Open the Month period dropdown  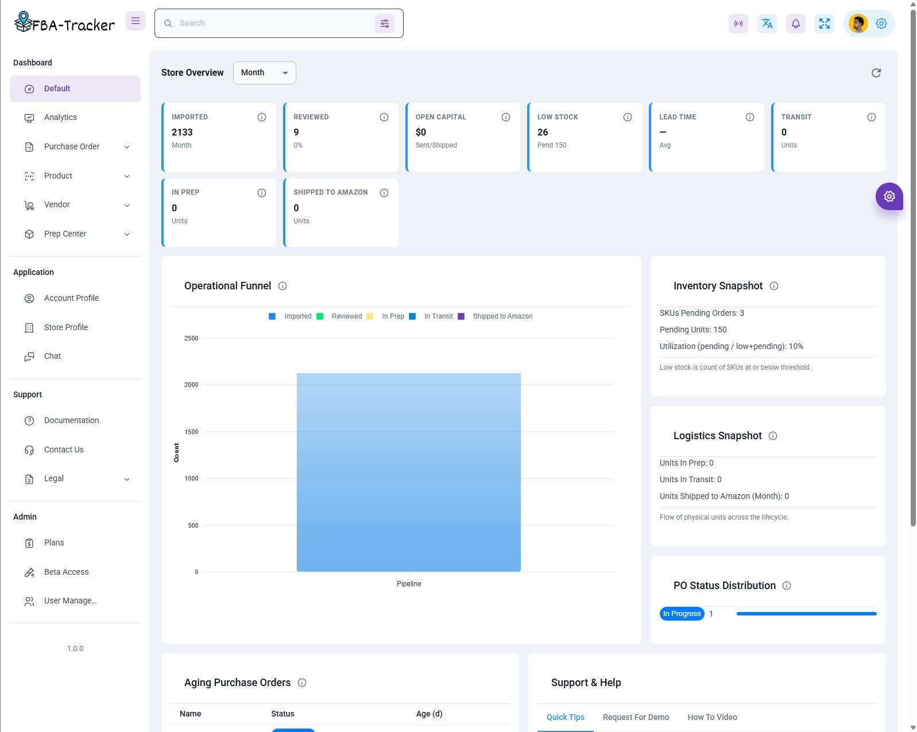pos(265,73)
